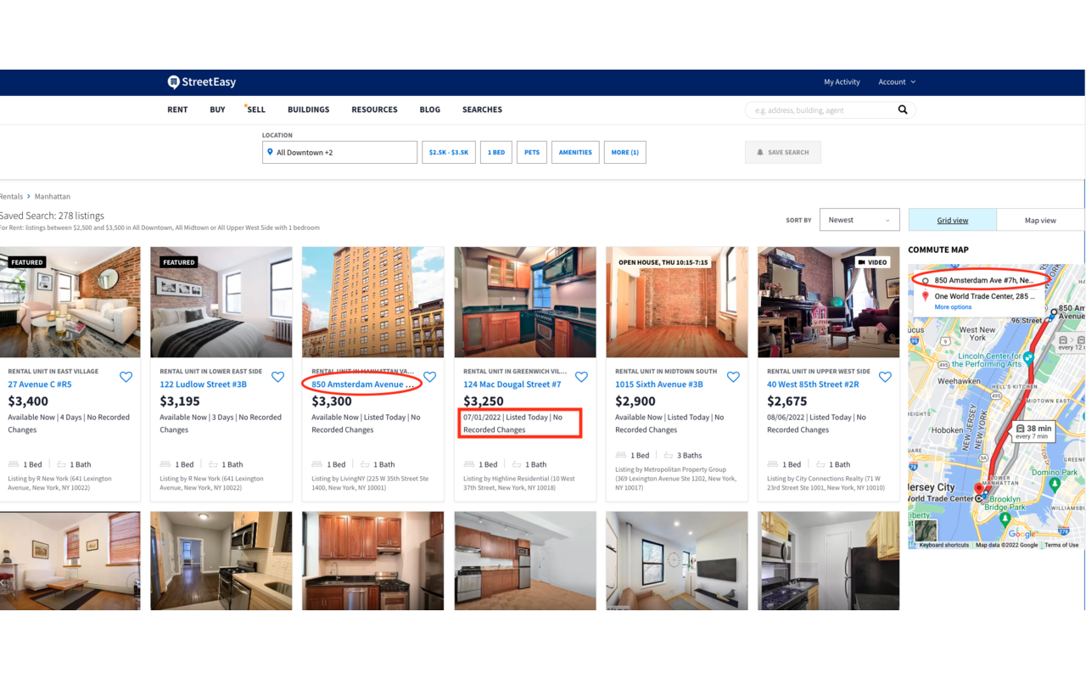Viewport: 1086px width, 679px height.
Task: Click 'Saved Search: 278 listings' heading
Action: tap(52, 216)
